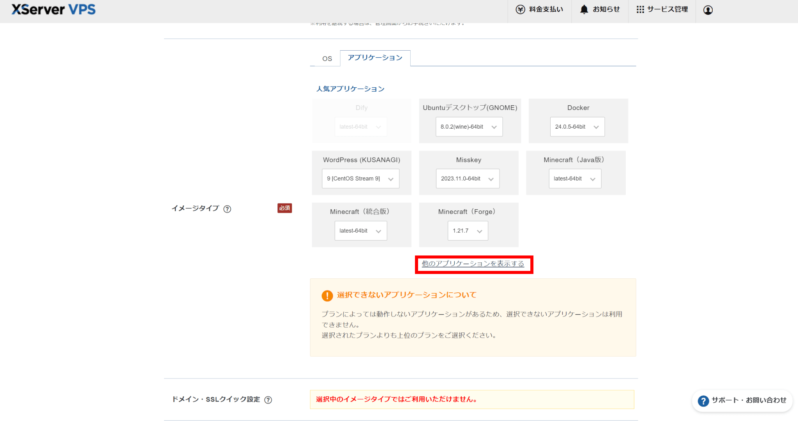Screen dimensions: 798x421
Task: Open the Dify version dropdown
Action: [x=361, y=127]
